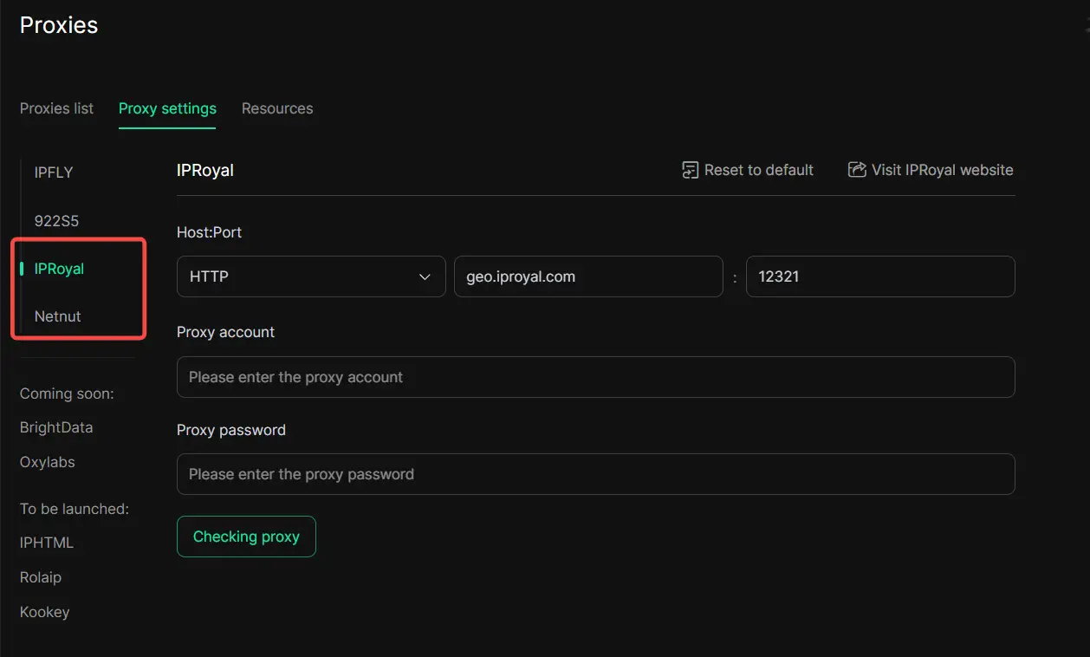Click the Reset to default icon
Image resolution: width=1090 pixels, height=657 pixels.
point(690,170)
